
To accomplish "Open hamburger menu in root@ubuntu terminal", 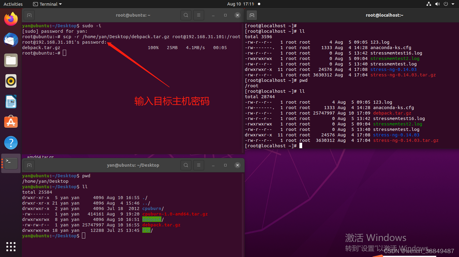I will click(199, 15).
